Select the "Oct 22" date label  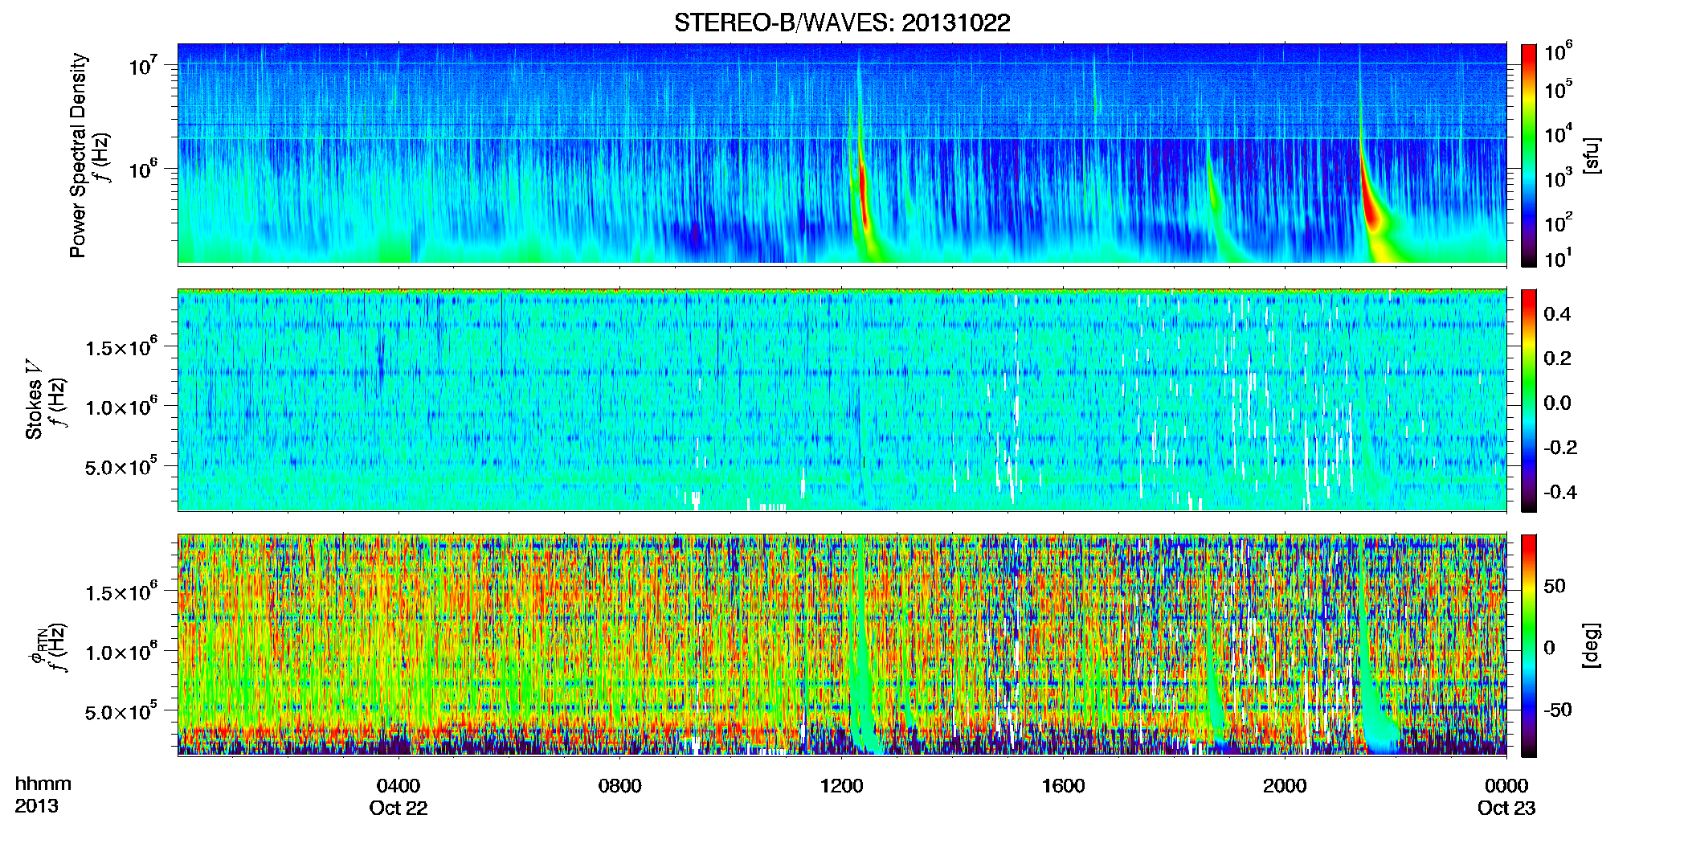399,809
